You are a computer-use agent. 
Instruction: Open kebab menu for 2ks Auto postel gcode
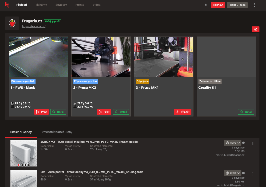point(253,174)
